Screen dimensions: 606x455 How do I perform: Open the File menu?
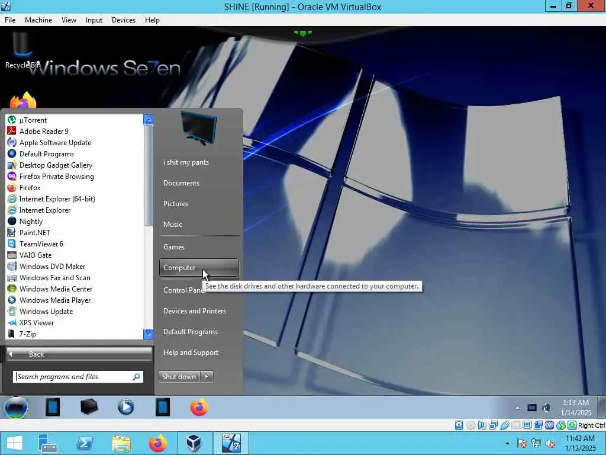(x=10, y=20)
